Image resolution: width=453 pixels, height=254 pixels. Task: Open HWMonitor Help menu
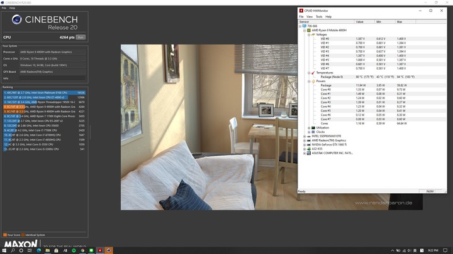tap(328, 17)
